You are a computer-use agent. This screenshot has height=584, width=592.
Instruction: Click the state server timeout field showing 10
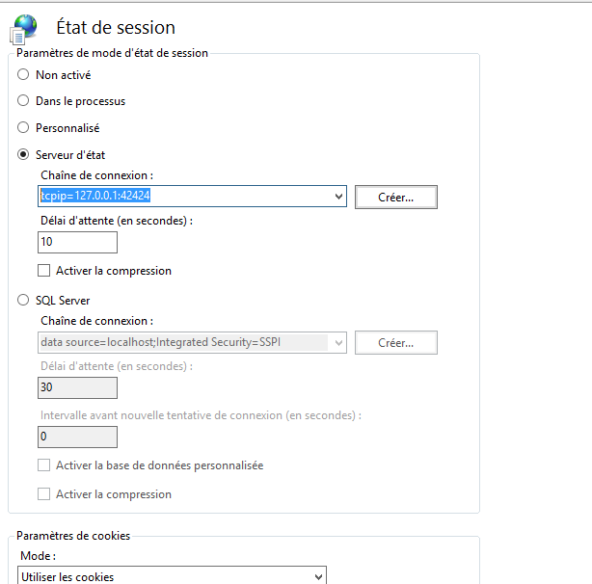click(77, 242)
